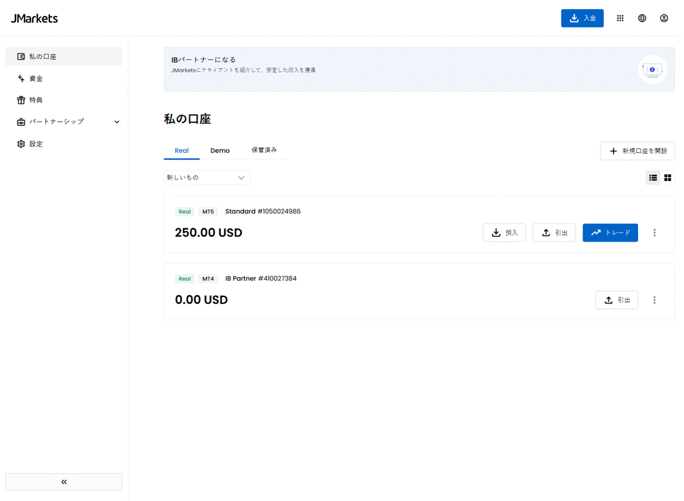Switch to the Demo accounts tab
The width and height of the screenshot is (684, 501).
[x=220, y=150]
